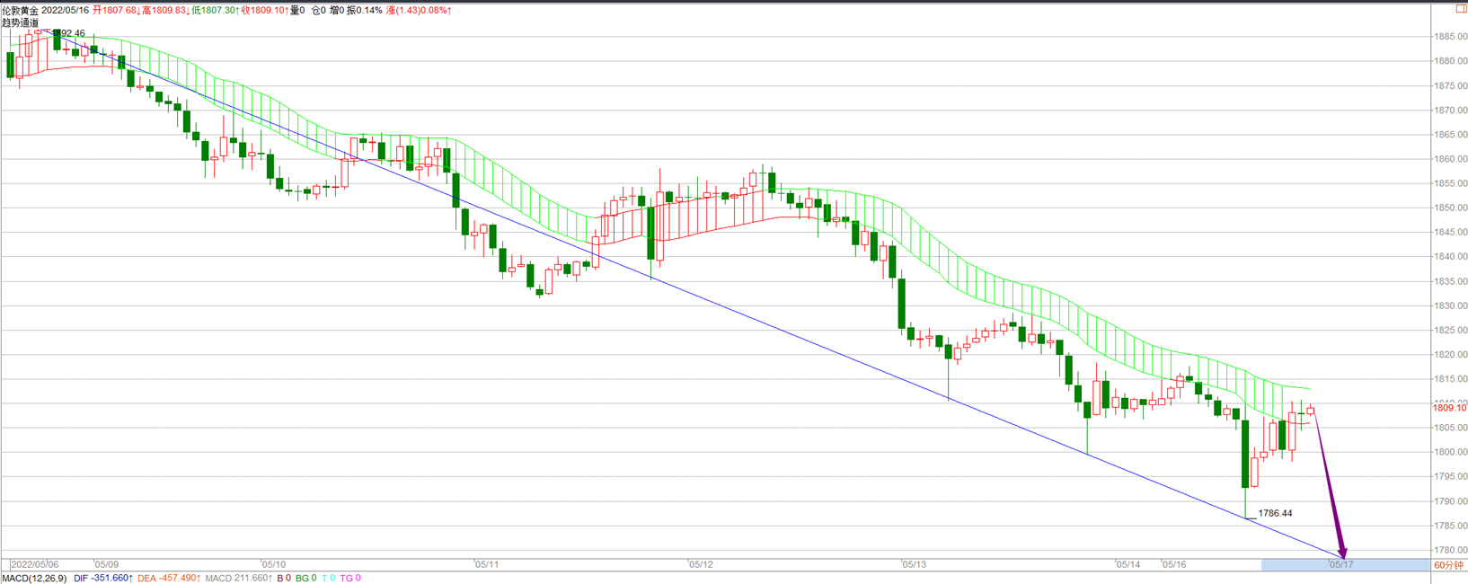Click the 1809.10 current price tag on axis

(1449, 407)
